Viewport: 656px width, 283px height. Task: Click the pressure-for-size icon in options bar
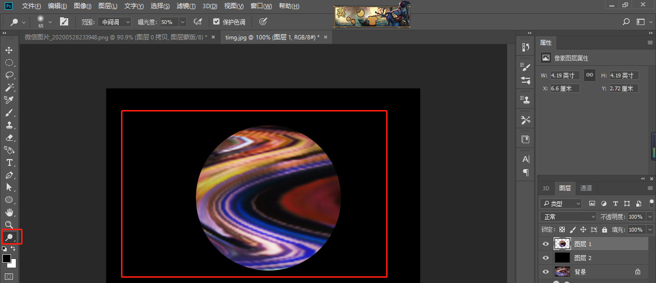263,22
